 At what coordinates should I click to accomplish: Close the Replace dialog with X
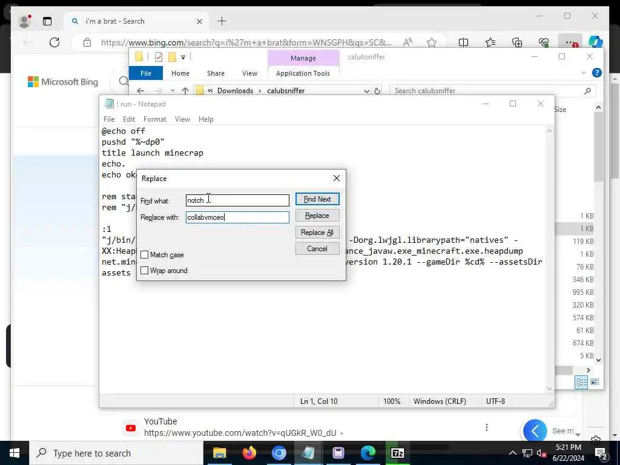337,179
